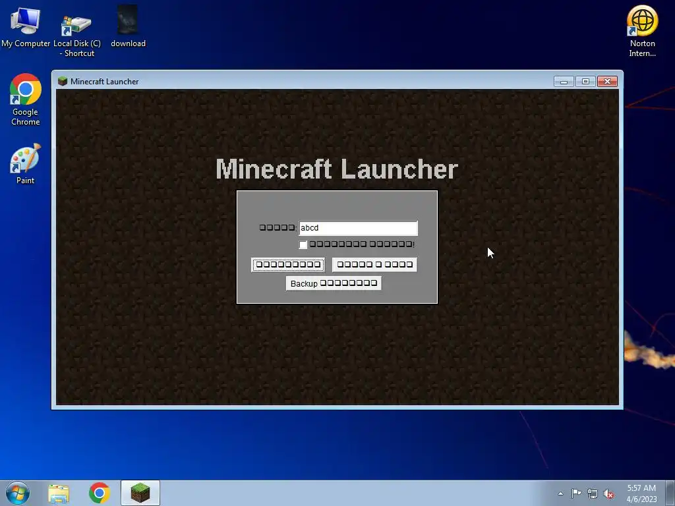Open File Explorer from the taskbar
The image size is (675, 506).
click(59, 493)
